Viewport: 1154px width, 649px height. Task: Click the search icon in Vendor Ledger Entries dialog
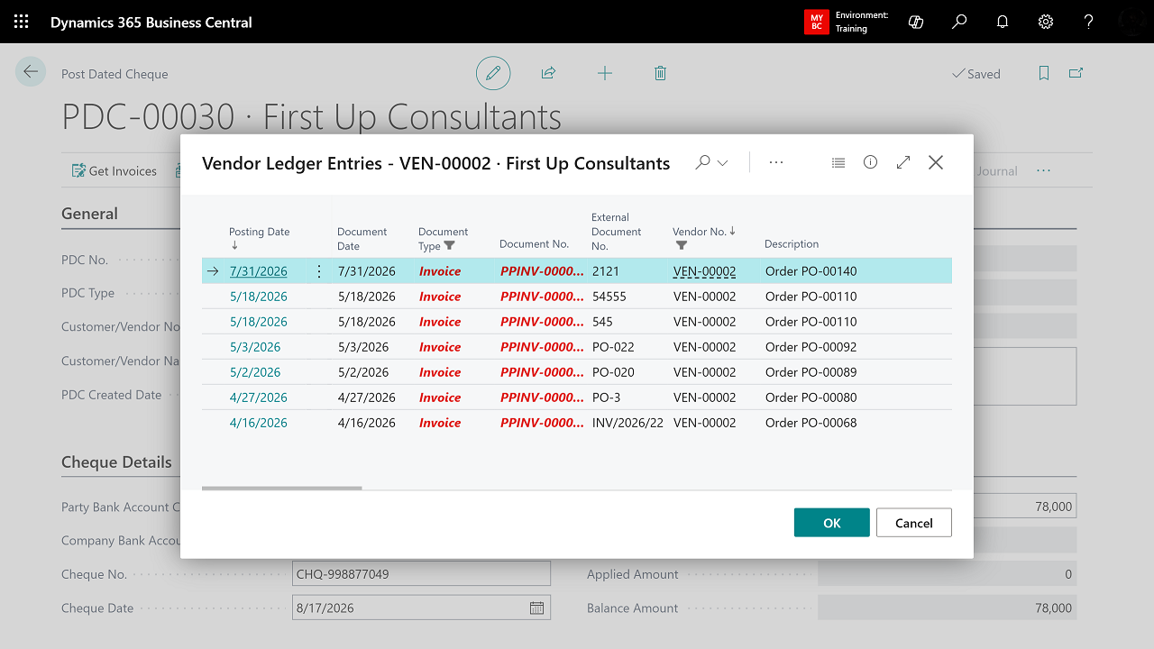pos(702,162)
